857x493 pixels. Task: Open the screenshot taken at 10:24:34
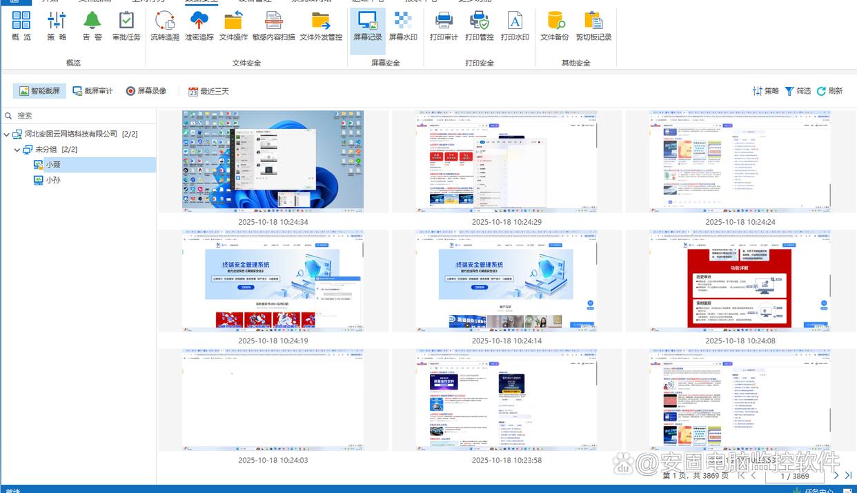[x=273, y=161]
